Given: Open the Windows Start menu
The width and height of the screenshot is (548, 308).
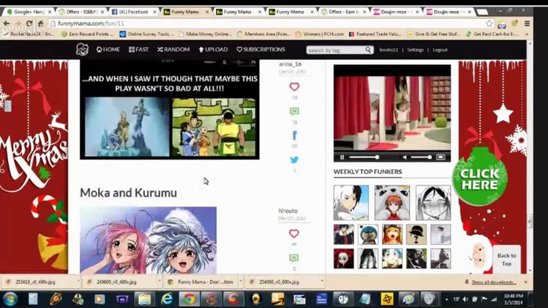Looking at the screenshot, I should click(10, 299).
